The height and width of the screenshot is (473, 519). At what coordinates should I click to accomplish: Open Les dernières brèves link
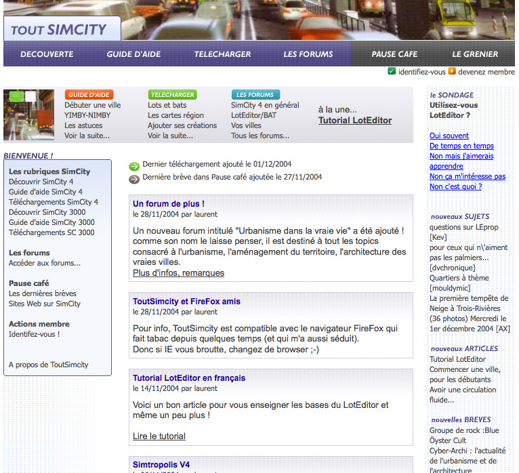click(x=43, y=293)
